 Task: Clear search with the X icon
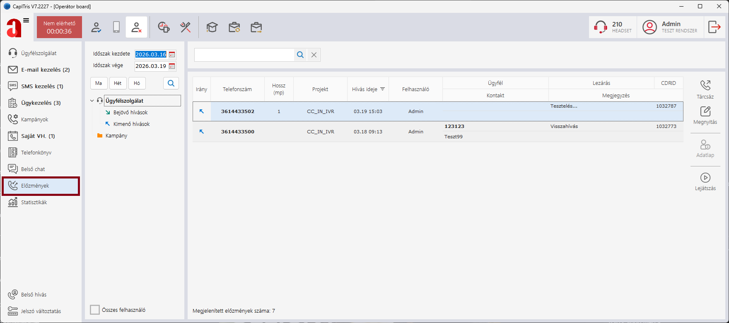[x=314, y=55]
